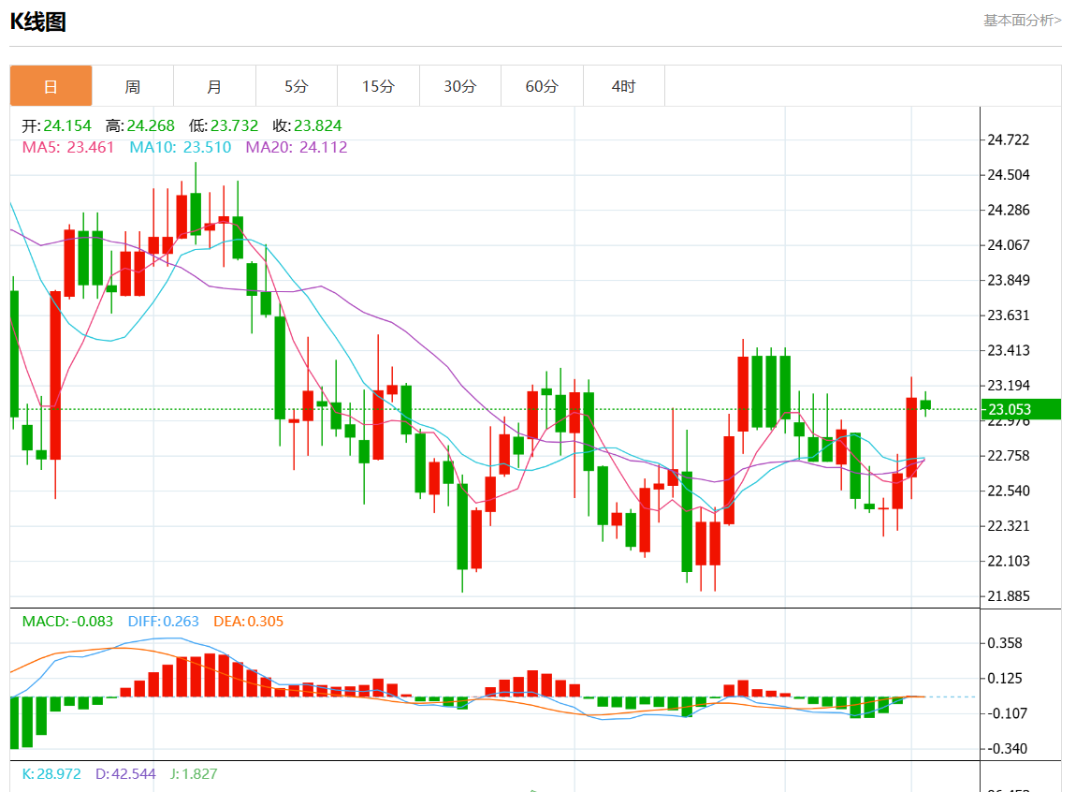
Task: Click the 收:23.824 close value
Action: coord(308,125)
